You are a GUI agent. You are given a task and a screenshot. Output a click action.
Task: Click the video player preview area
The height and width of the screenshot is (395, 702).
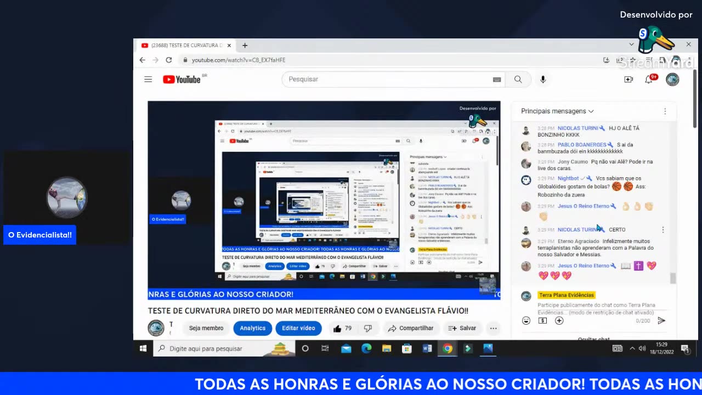pos(324,200)
